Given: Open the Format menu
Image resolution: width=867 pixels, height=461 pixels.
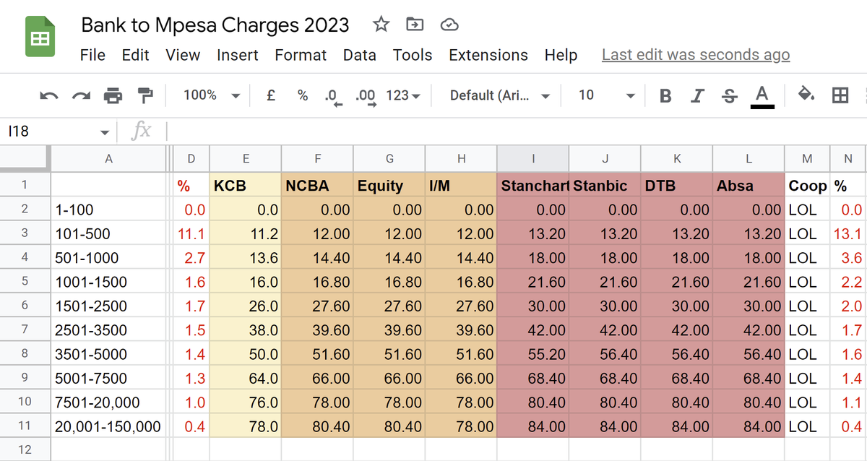Looking at the screenshot, I should (x=301, y=55).
